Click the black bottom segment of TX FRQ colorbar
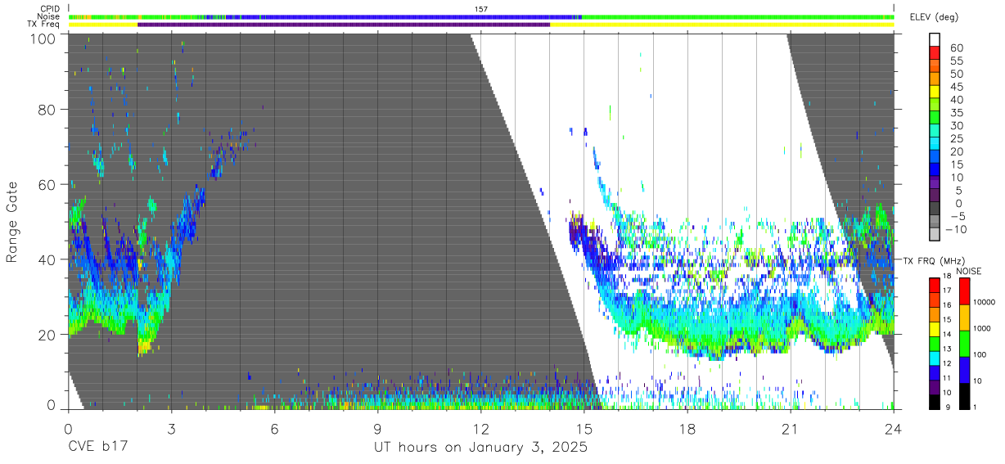 pos(935,403)
